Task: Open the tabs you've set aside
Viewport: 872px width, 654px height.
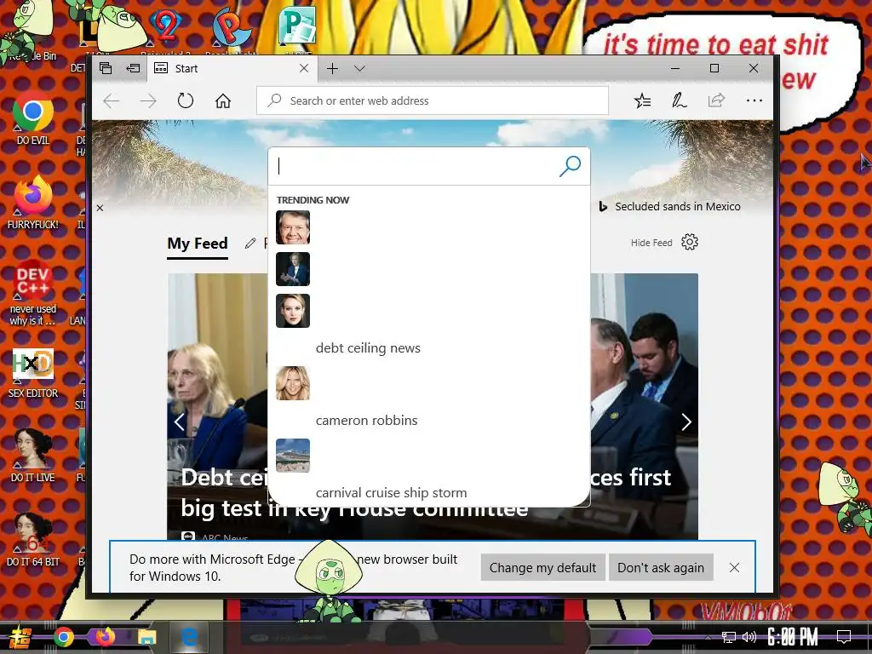Action: click(106, 68)
